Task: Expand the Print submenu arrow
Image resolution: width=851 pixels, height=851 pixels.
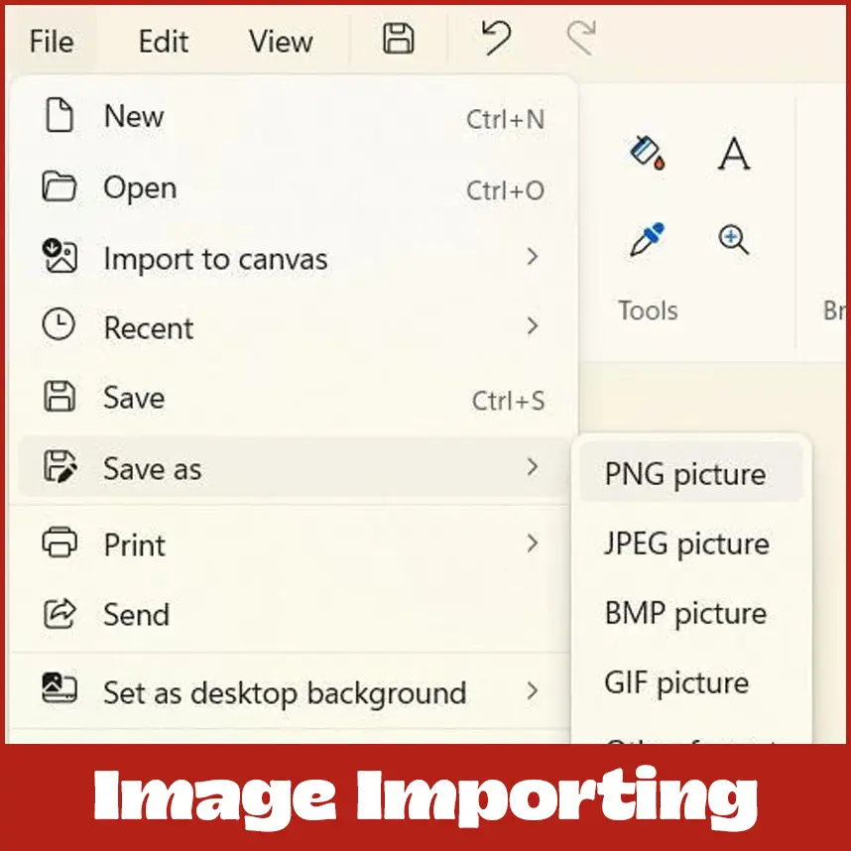Action: point(533,544)
